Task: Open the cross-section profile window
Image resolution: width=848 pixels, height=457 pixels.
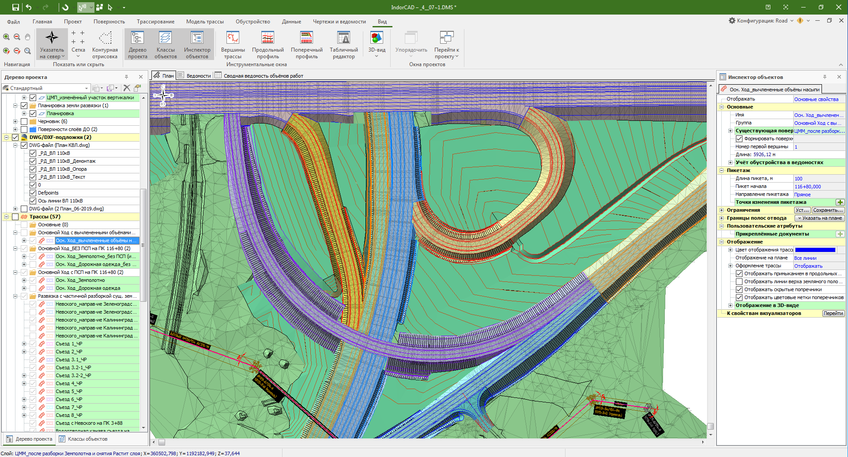Action: [x=306, y=38]
